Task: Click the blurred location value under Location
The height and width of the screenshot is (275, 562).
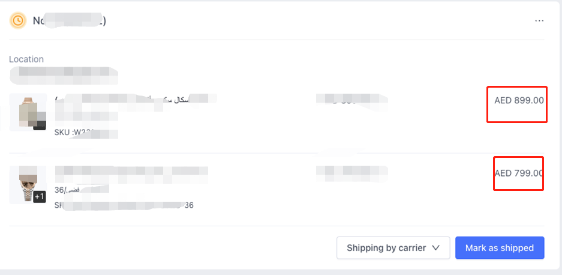Action: pos(64,75)
